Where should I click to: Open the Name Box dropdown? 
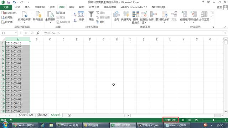coord(16,33)
